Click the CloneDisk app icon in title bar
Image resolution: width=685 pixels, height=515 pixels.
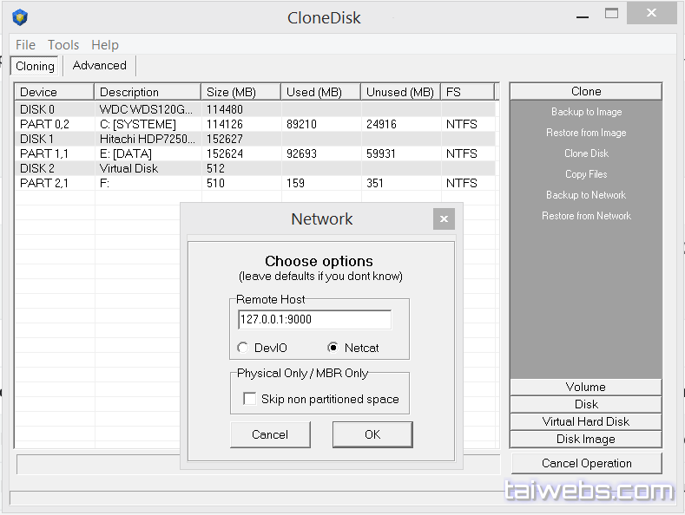(x=19, y=17)
